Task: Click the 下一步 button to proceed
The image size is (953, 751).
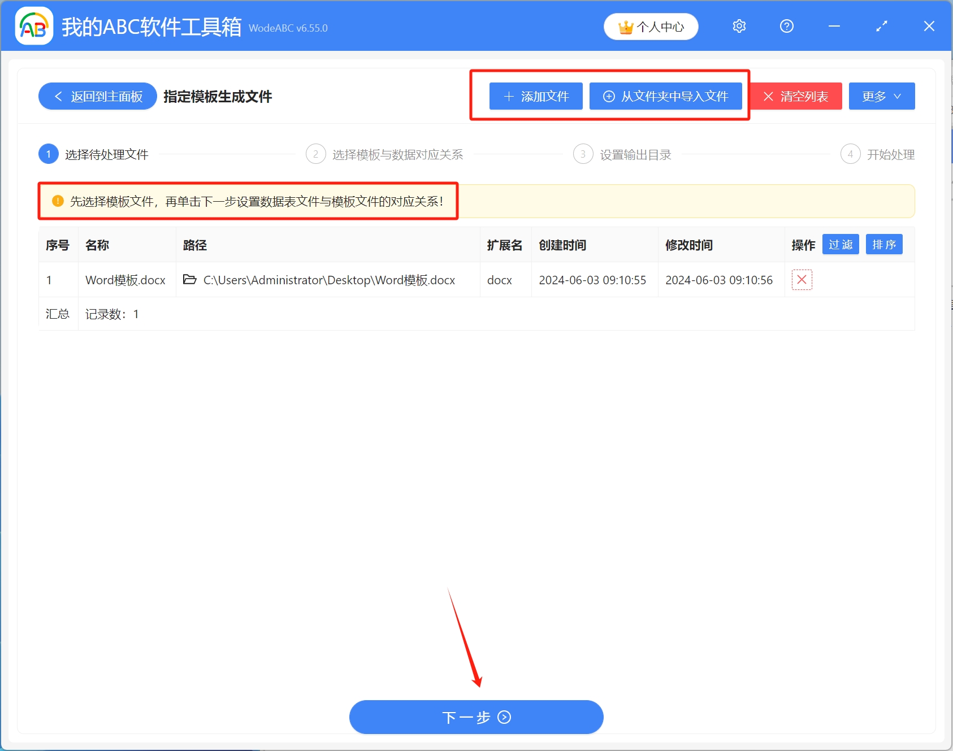Action: [475, 717]
